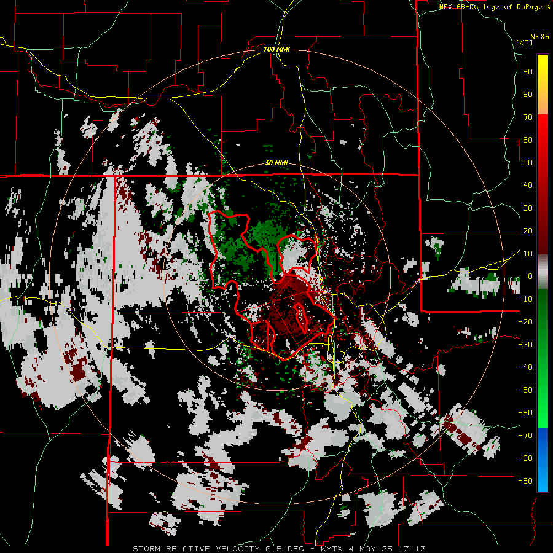The image size is (553, 553).
Task: Select the 10 value on velocity scale
Action: click(x=528, y=254)
